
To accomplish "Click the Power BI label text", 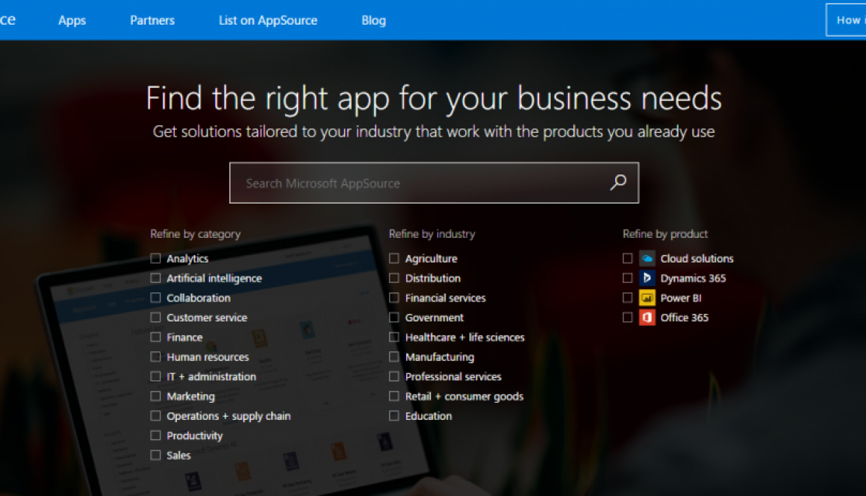I will pos(681,298).
